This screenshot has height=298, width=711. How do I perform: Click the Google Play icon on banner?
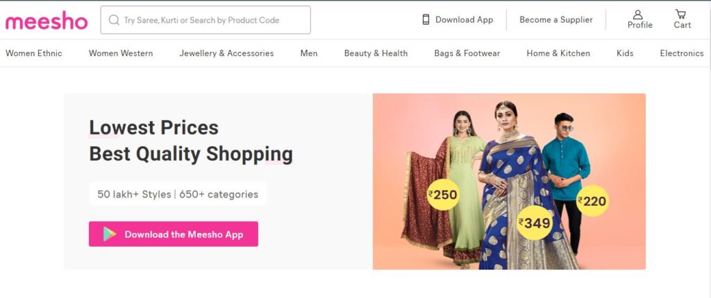click(110, 234)
